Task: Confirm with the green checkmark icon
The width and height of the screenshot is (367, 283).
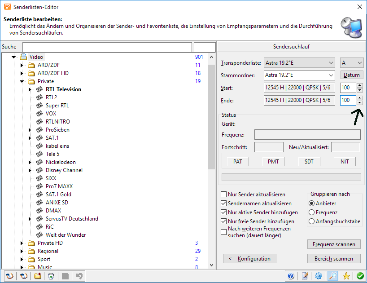Action: point(360,276)
